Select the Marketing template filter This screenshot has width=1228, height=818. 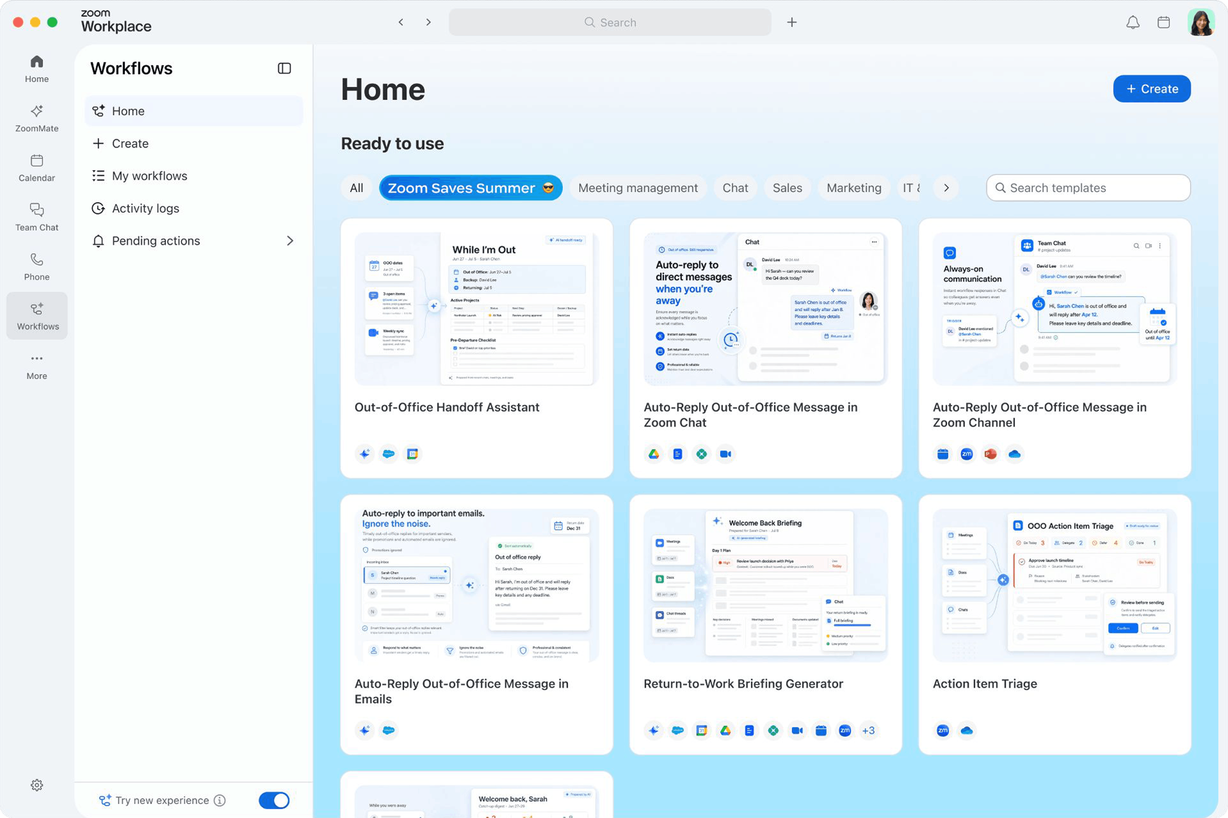click(854, 188)
